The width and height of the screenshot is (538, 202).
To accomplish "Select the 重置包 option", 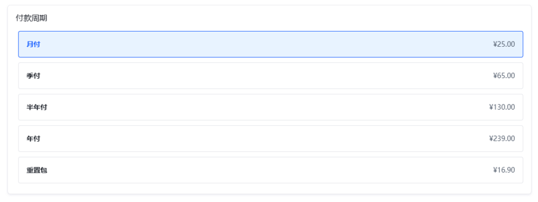I will coord(271,170).
